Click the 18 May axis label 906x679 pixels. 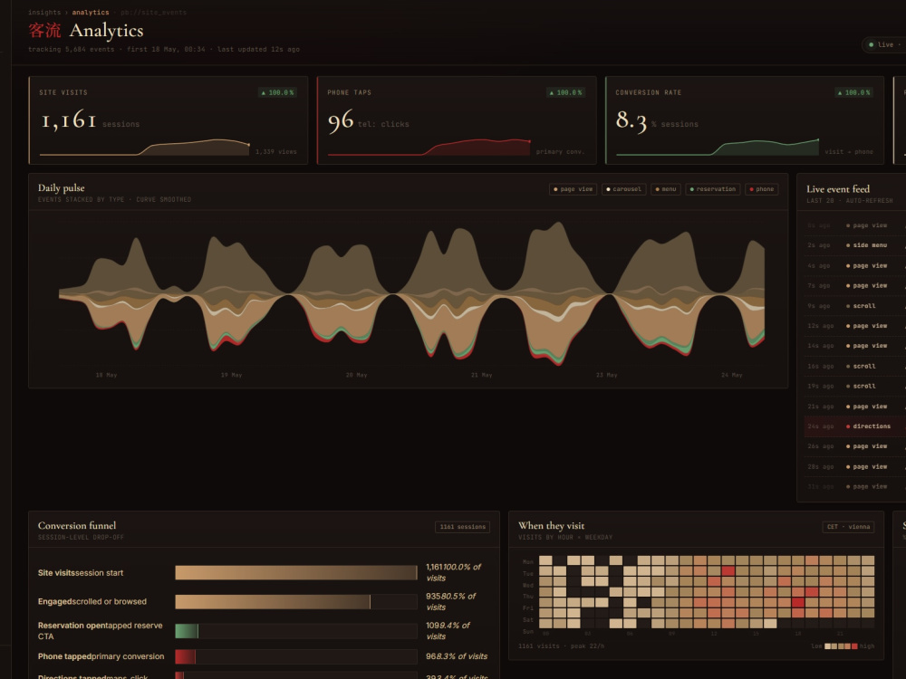pos(106,376)
